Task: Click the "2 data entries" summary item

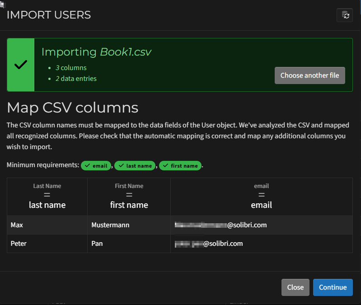Action: click(76, 79)
